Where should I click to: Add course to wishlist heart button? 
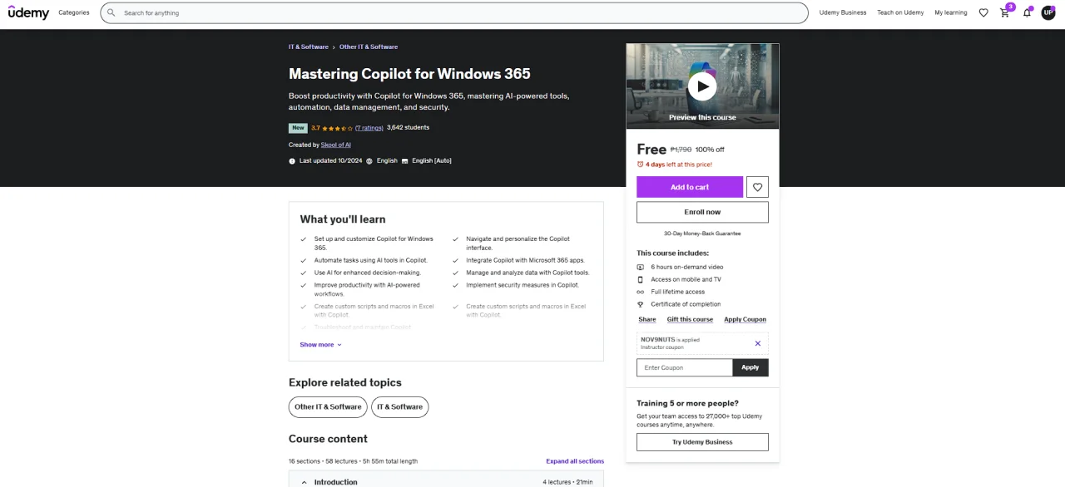757,187
